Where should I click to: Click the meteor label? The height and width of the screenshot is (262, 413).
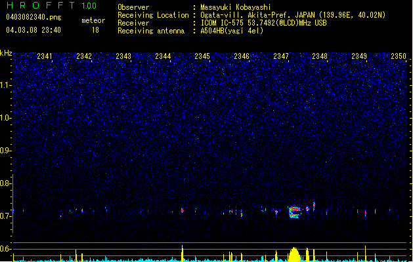pos(93,20)
